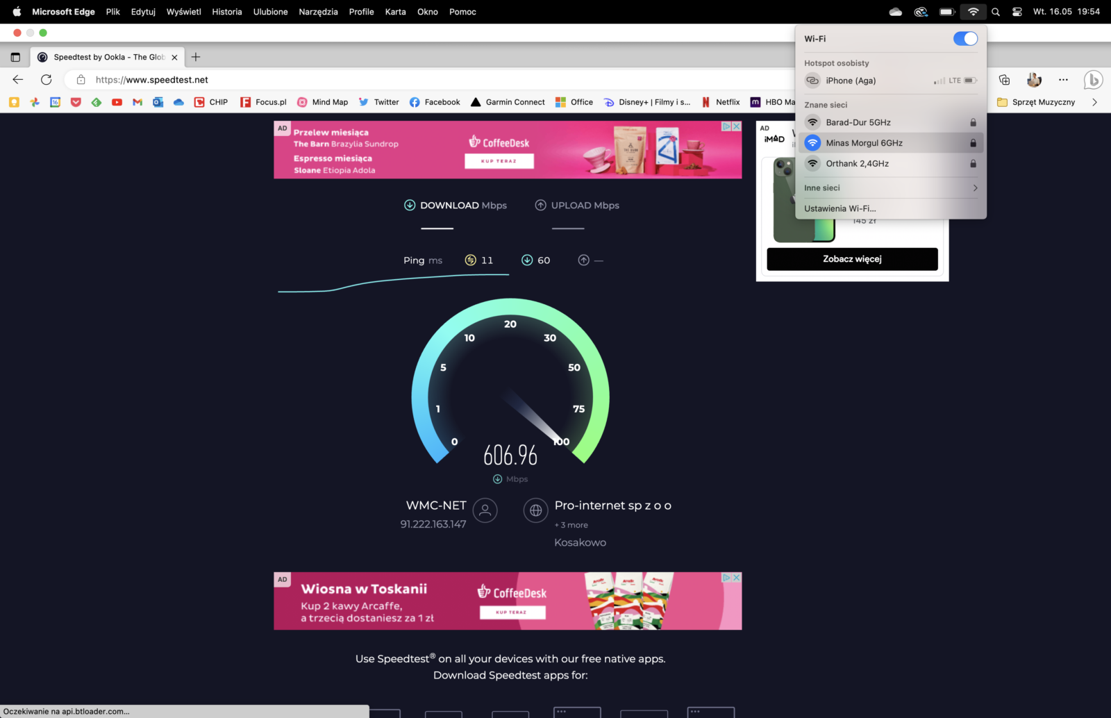
Task: Open the Bing sidebar icon
Action: click(x=1093, y=80)
